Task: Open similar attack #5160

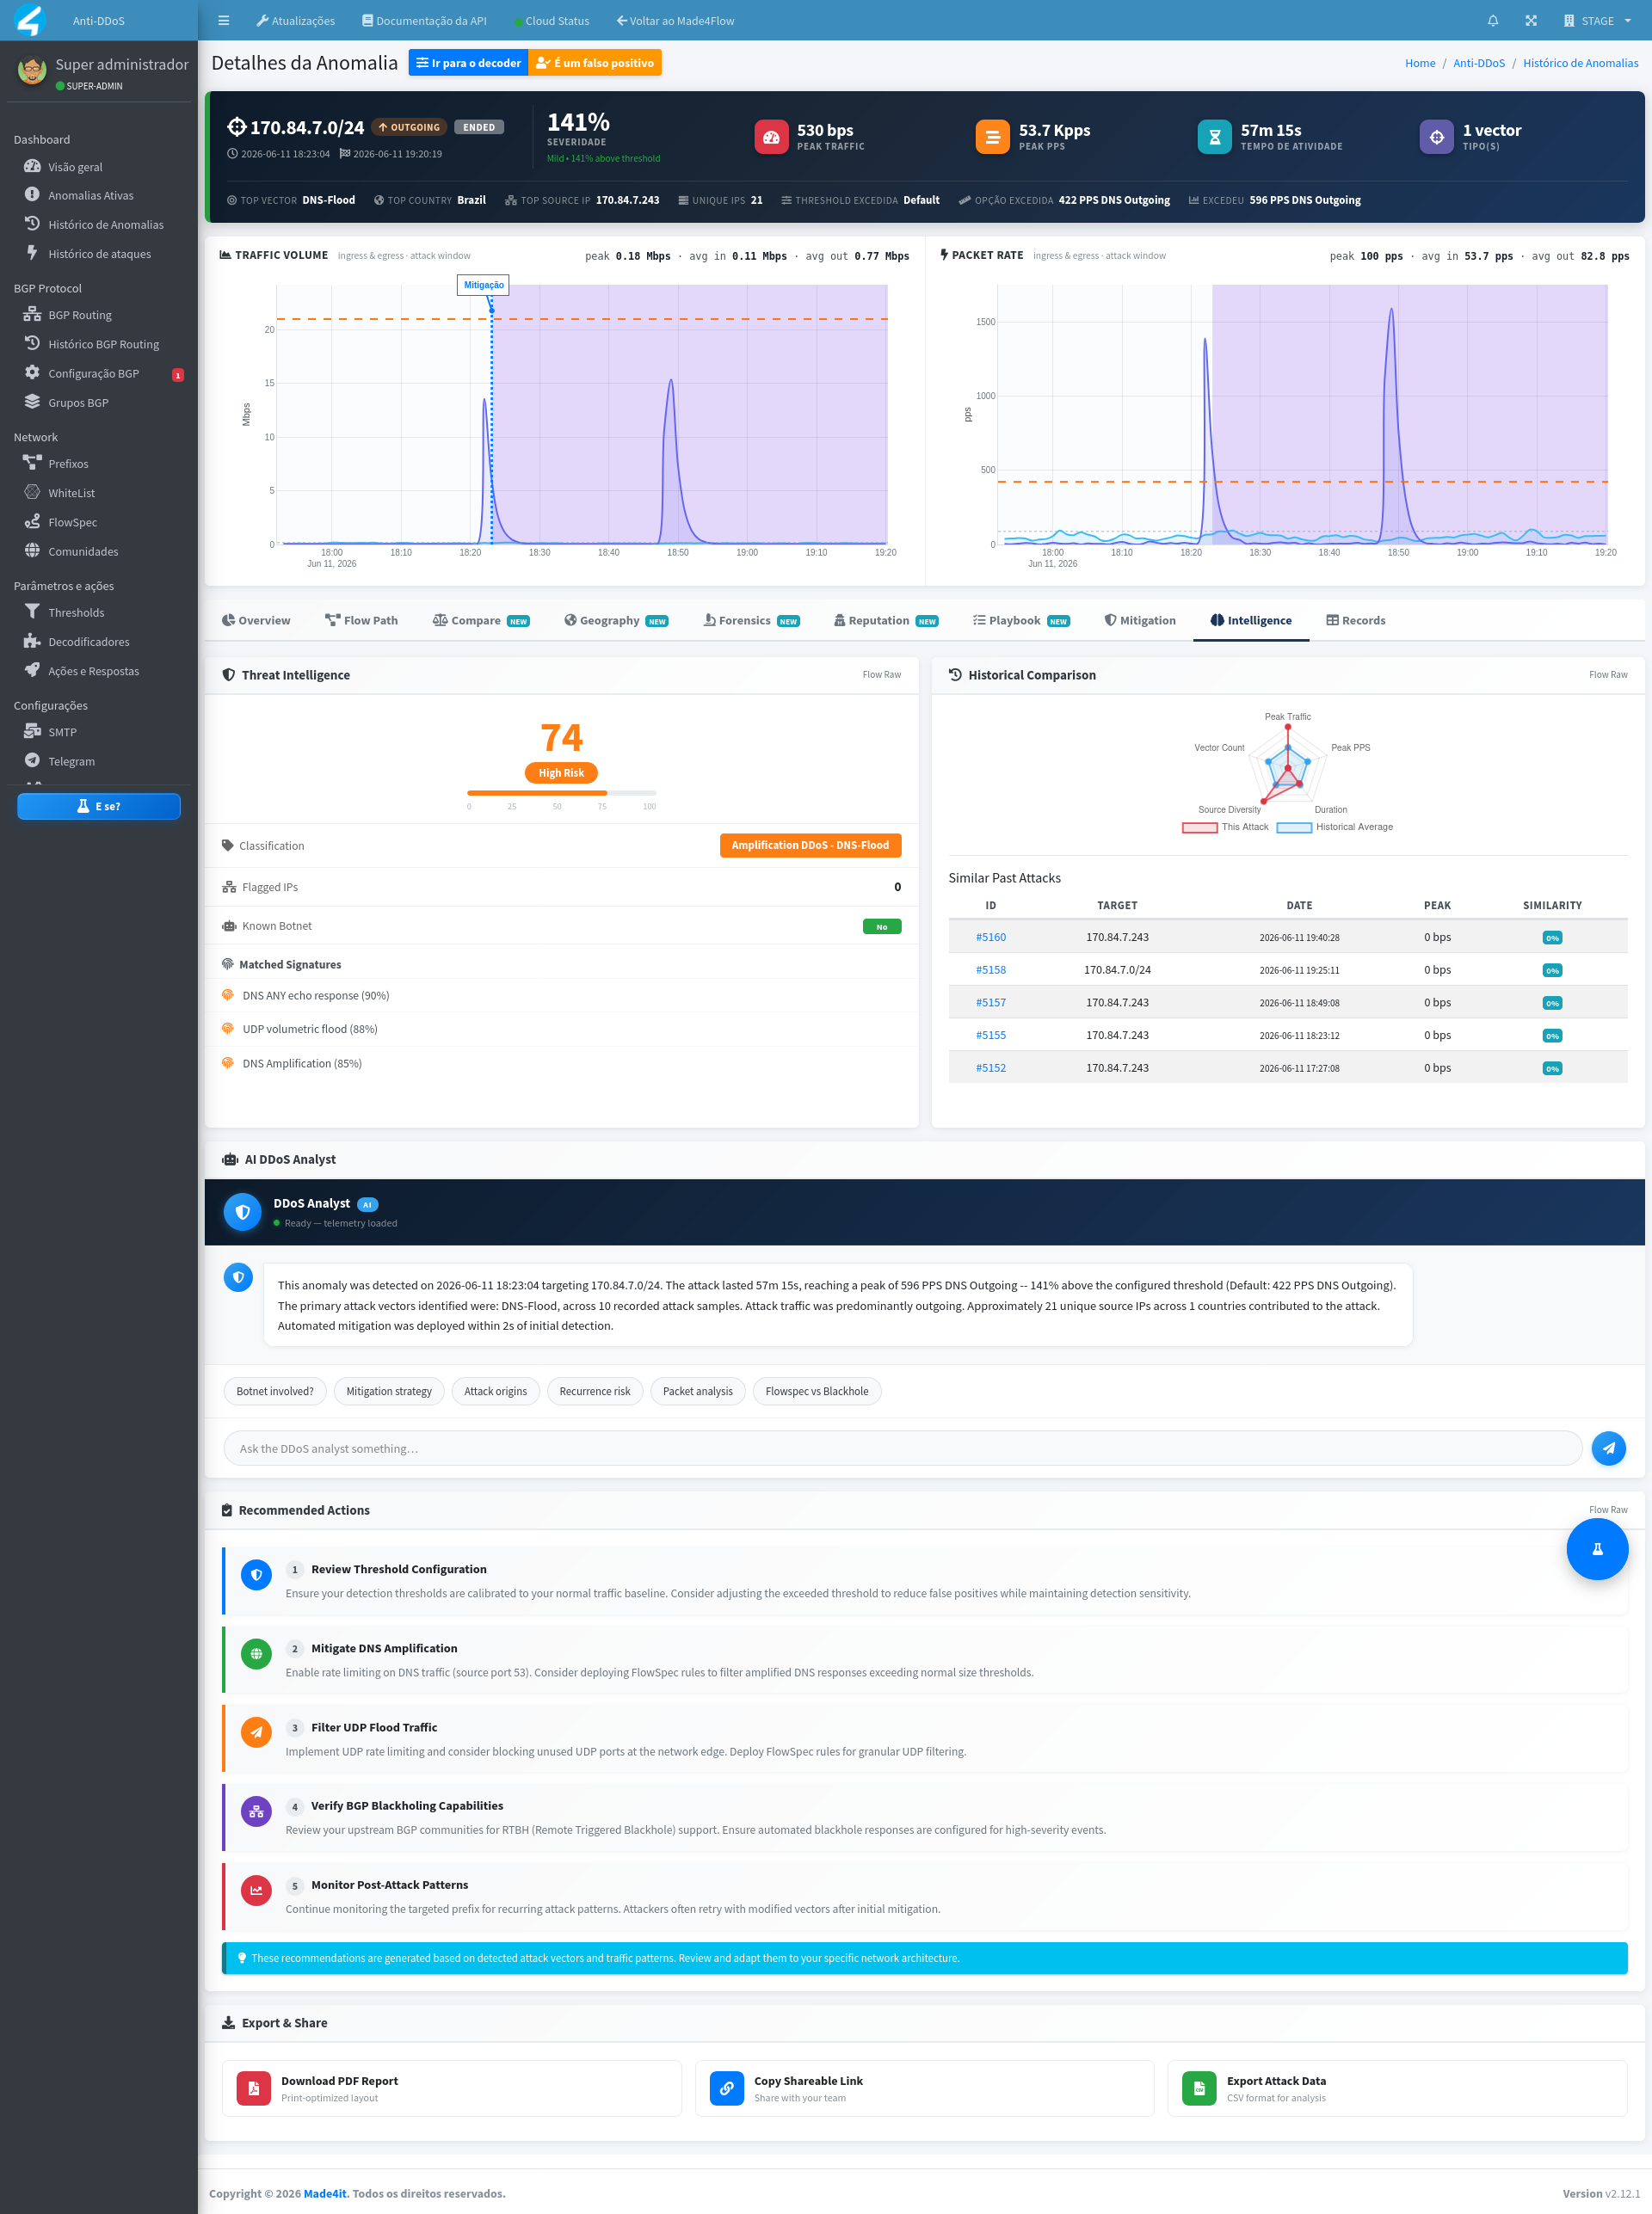Action: [x=990, y=938]
